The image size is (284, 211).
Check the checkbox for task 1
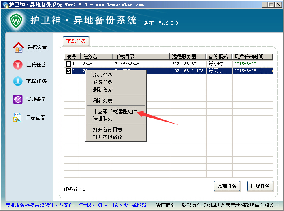pyautogui.click(x=68, y=64)
